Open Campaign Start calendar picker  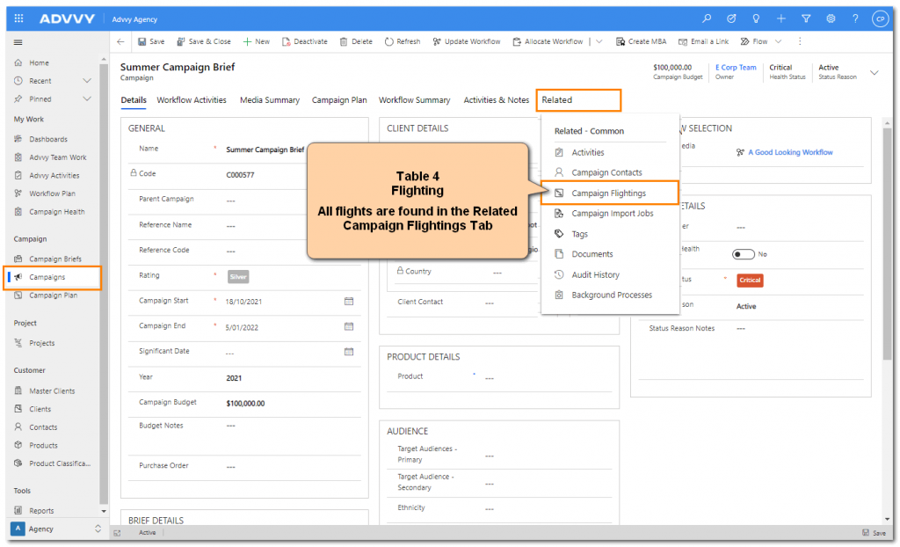(349, 301)
